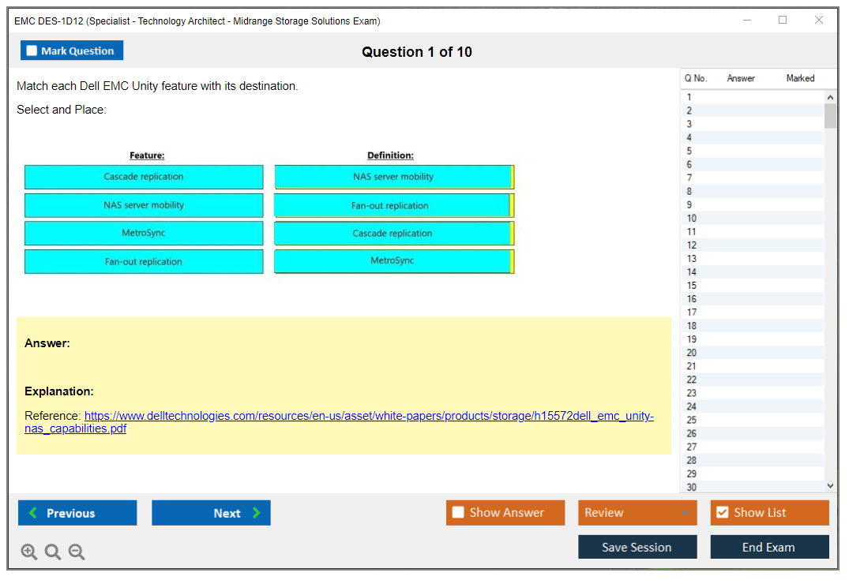Tick the Mark Question checkbox
Image resolution: width=849 pixels, height=580 pixels.
pos(32,51)
